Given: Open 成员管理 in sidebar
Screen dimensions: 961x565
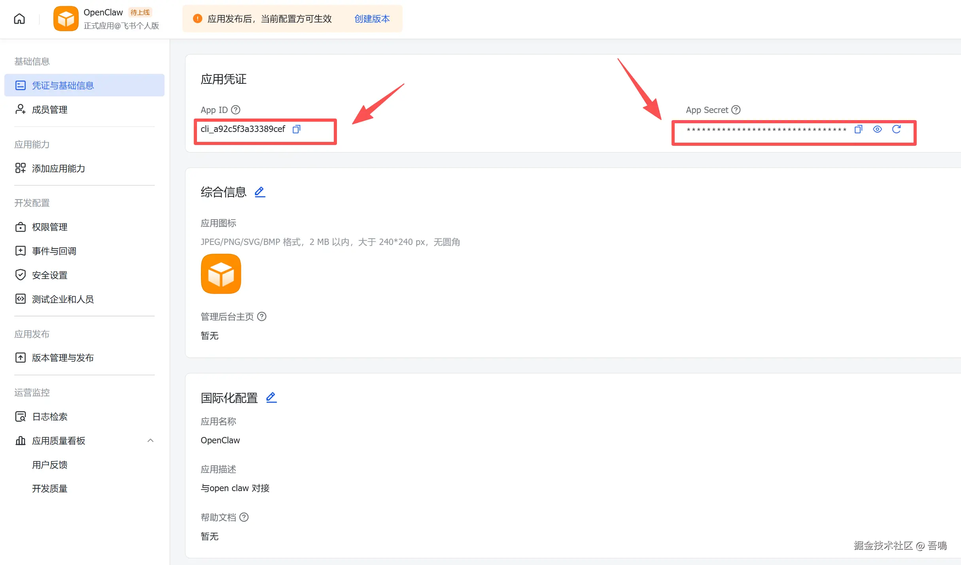Looking at the screenshot, I should point(49,109).
